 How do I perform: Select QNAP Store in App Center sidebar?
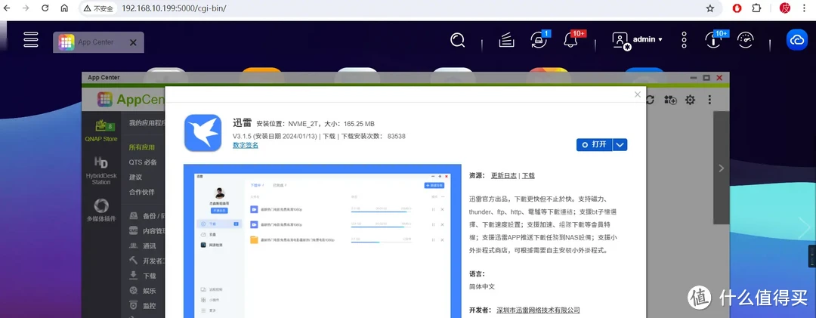coord(101,131)
